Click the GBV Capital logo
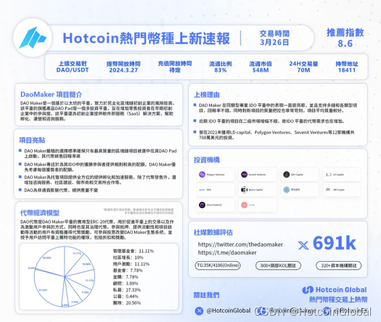 287,174
